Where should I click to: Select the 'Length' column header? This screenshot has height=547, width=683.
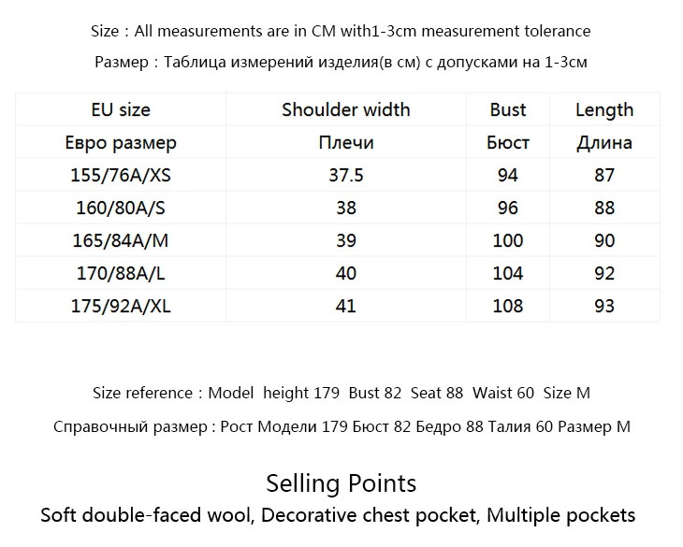click(x=604, y=110)
